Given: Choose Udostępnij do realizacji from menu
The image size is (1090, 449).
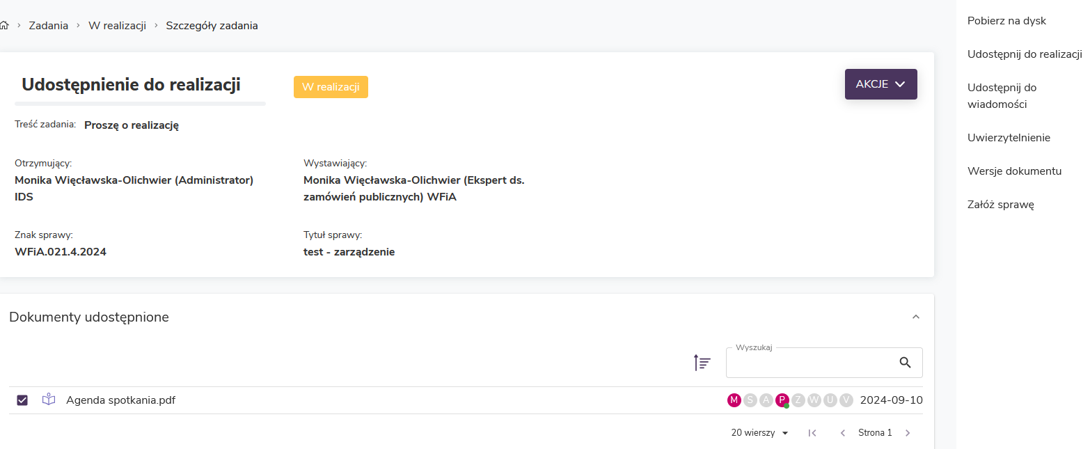Looking at the screenshot, I should tap(1025, 54).
